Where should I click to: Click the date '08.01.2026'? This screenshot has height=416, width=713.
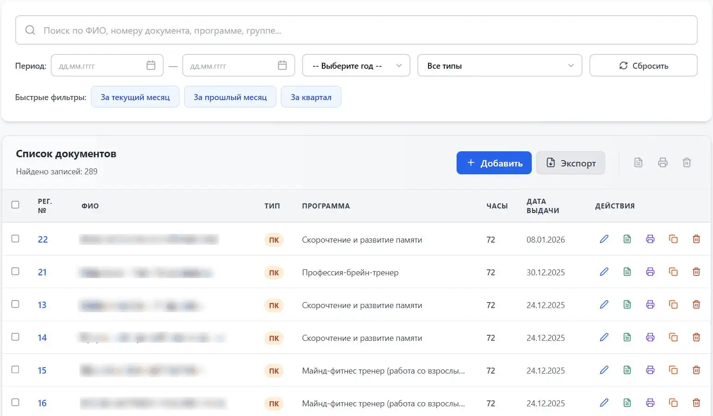546,240
